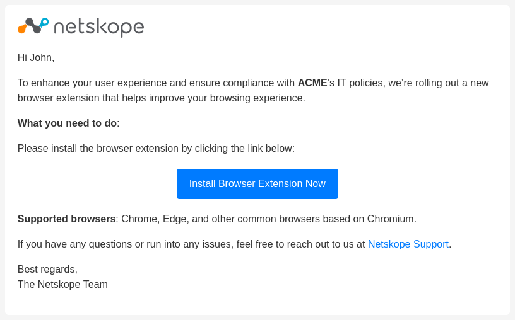515x320 pixels.
Task: Click the Netskope logo icon
Action: [x=33, y=26]
